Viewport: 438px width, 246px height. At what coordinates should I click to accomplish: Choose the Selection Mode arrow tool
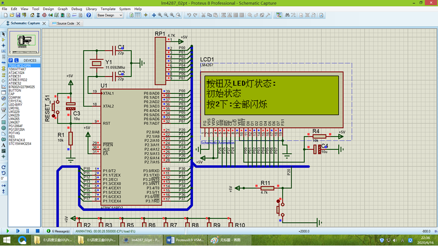click(3, 34)
